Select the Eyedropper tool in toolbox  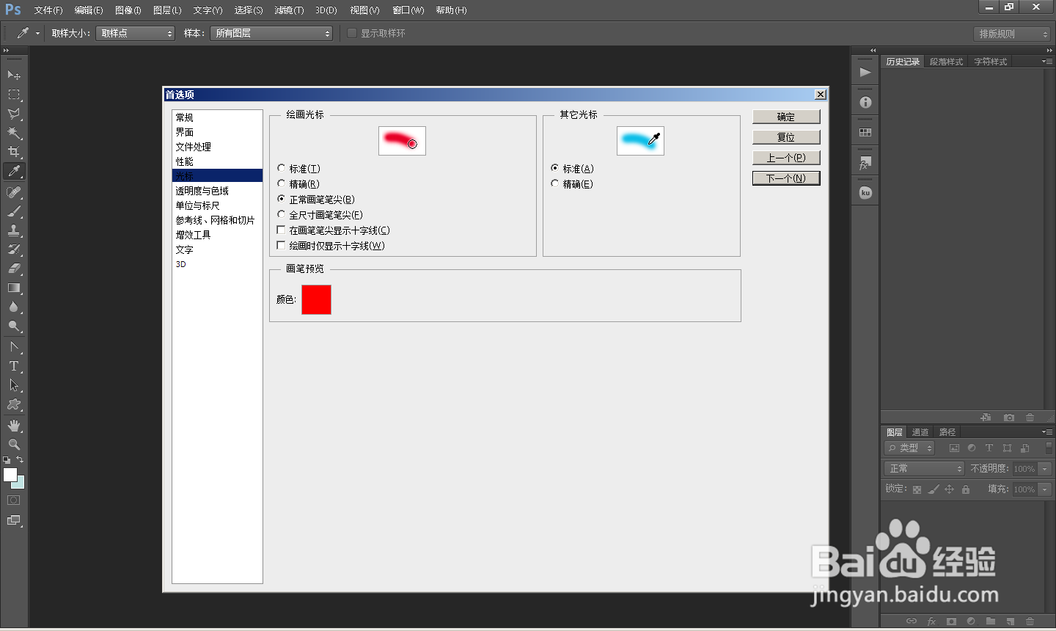point(14,171)
